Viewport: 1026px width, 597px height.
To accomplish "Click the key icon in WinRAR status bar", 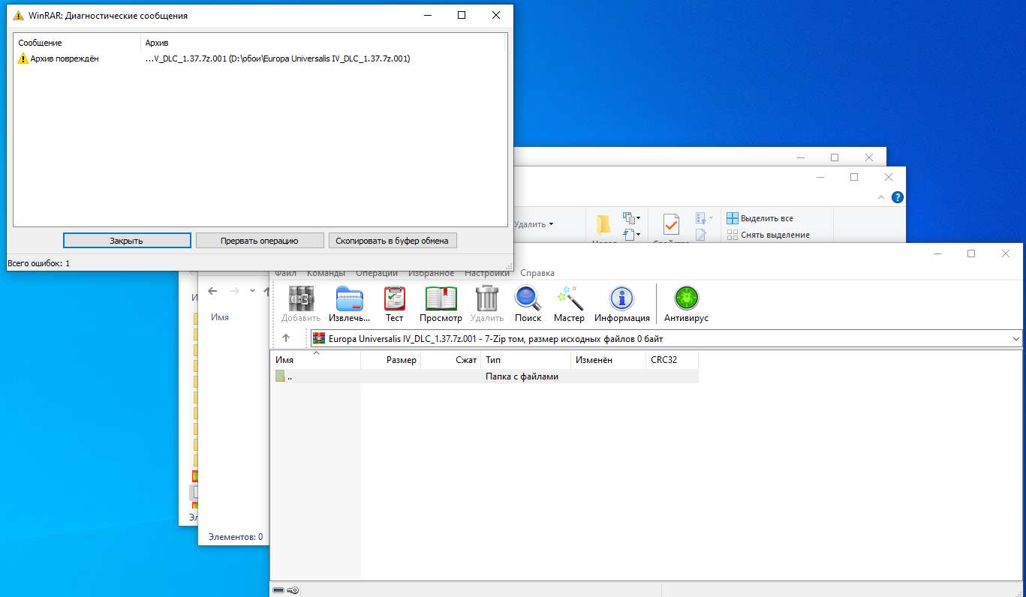I will 293,590.
